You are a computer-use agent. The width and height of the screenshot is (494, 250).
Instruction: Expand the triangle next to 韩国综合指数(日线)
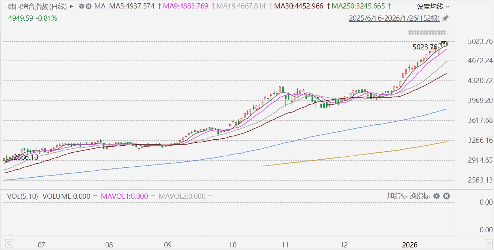(71, 6)
